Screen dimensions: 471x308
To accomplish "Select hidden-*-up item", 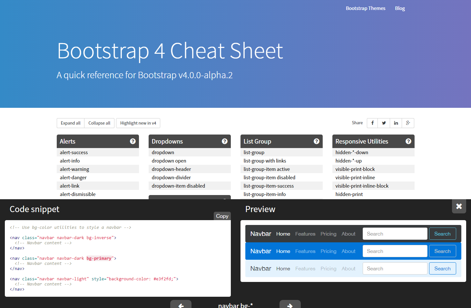I will tap(373, 161).
